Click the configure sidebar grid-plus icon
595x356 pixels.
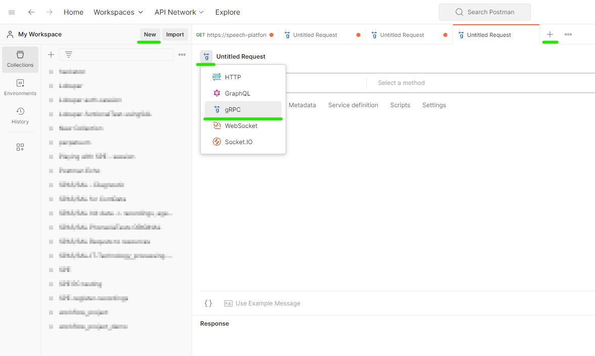[20, 147]
